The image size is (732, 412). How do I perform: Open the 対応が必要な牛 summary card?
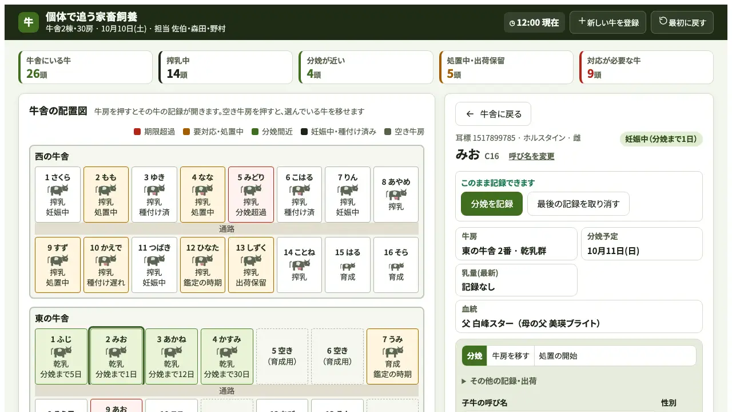646,68
